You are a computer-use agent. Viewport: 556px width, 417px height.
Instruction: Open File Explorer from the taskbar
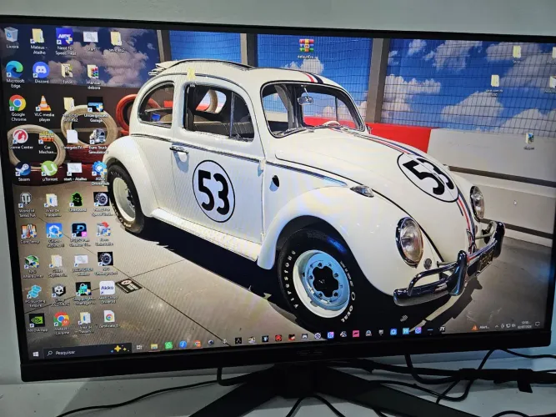(154, 346)
